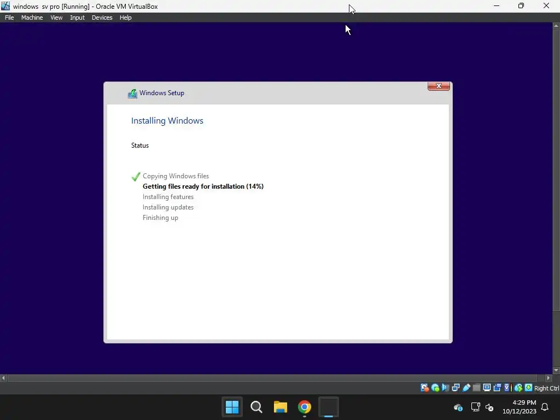Image resolution: width=560 pixels, height=420 pixels.
Task: Minimize the VirtualBox window
Action: pyautogui.click(x=497, y=5)
